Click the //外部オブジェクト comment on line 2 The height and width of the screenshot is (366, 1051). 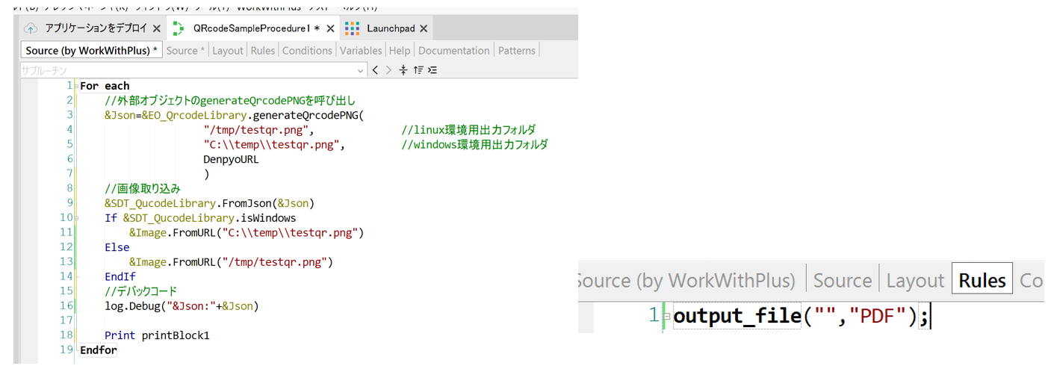(230, 100)
